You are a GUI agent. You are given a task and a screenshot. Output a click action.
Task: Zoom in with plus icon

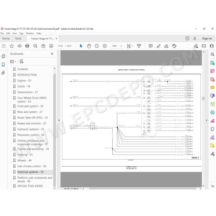tap(105, 46)
